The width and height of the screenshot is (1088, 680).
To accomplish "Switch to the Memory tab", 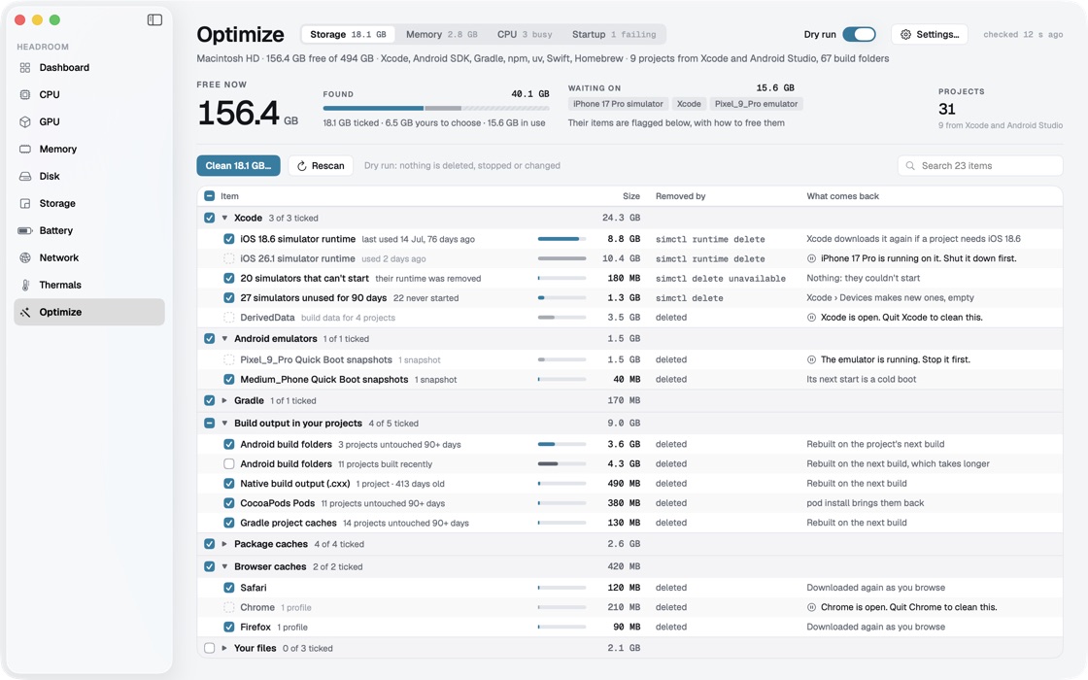I will 441,34.
